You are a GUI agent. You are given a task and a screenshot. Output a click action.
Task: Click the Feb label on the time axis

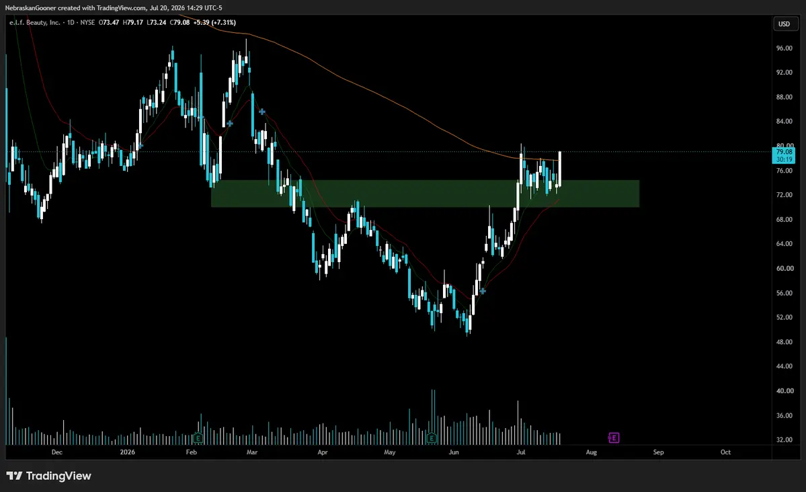coord(191,452)
